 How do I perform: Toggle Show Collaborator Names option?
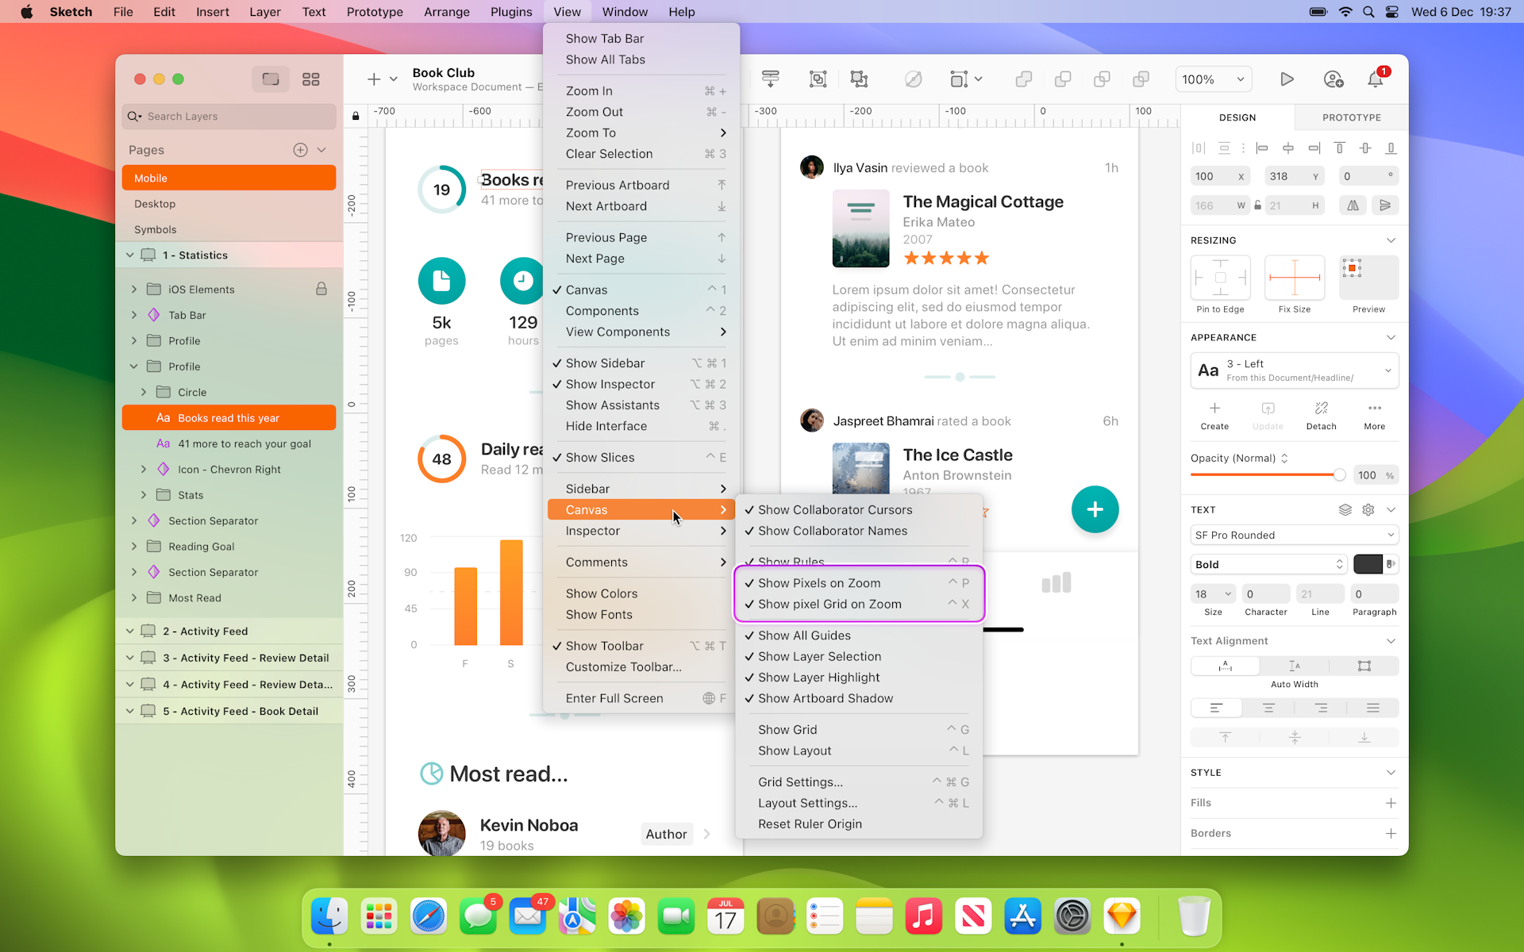point(859,531)
